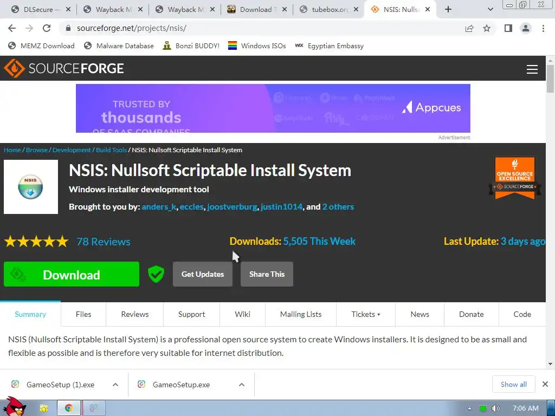The width and height of the screenshot is (555, 416).
Task: Click the Open Source Excellence badge
Action: (x=515, y=178)
